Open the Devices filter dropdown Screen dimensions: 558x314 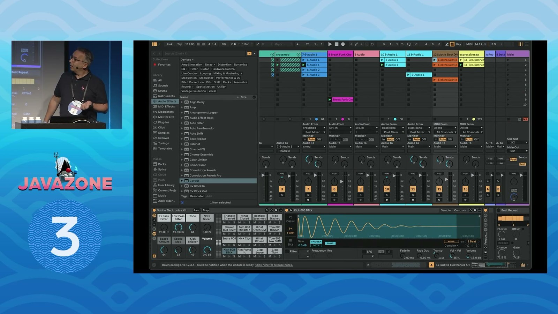187,60
